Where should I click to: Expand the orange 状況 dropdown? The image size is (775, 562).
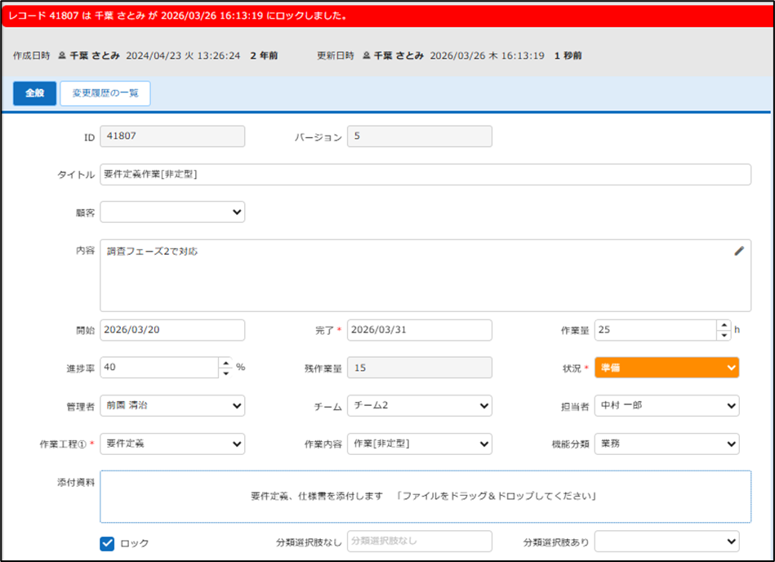click(666, 368)
